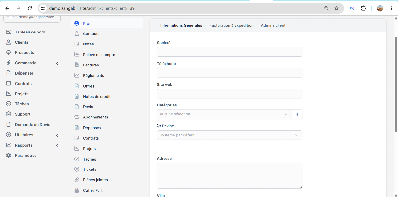This screenshot has height=197, width=398.
Task: Click the Commercial lightning bolt icon
Action: point(9,63)
